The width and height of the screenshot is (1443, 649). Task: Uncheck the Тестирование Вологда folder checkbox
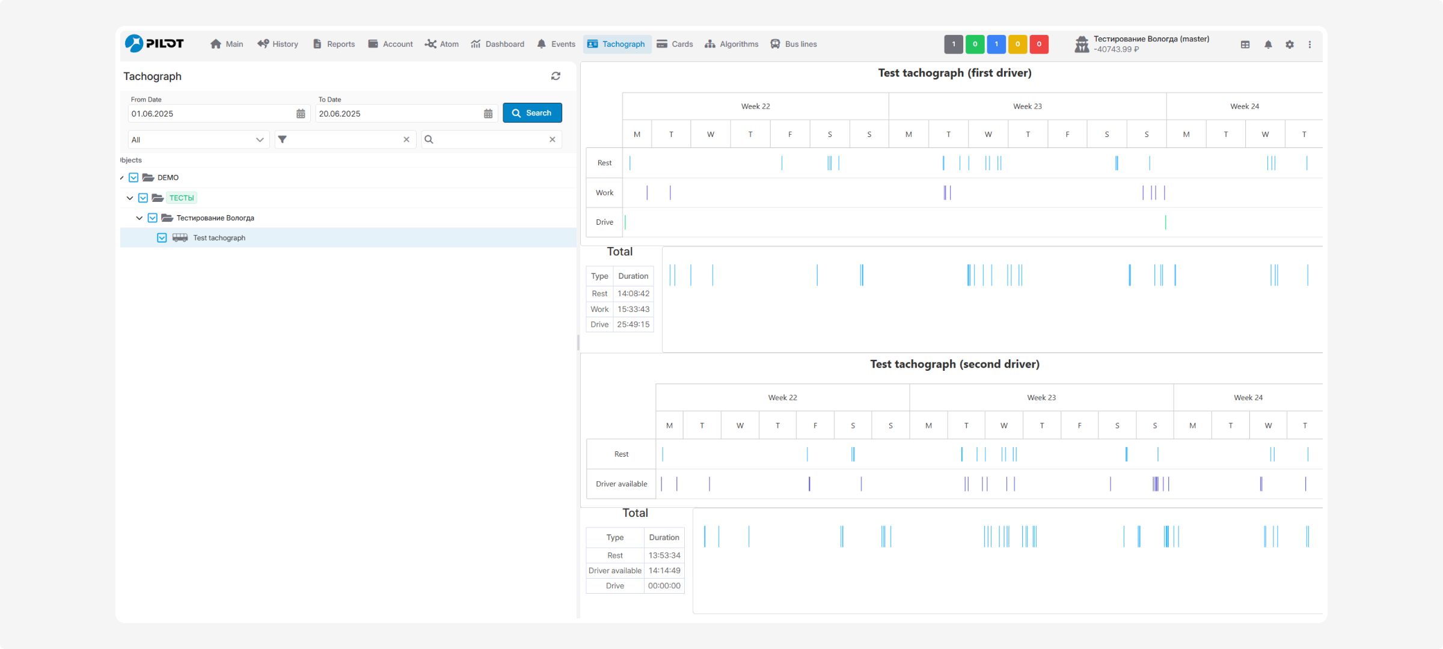tap(153, 218)
